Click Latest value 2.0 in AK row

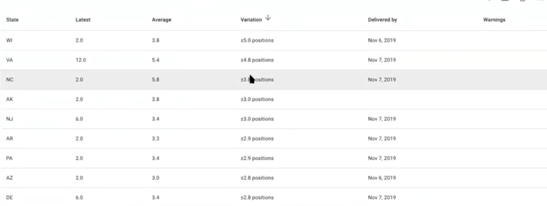click(79, 100)
